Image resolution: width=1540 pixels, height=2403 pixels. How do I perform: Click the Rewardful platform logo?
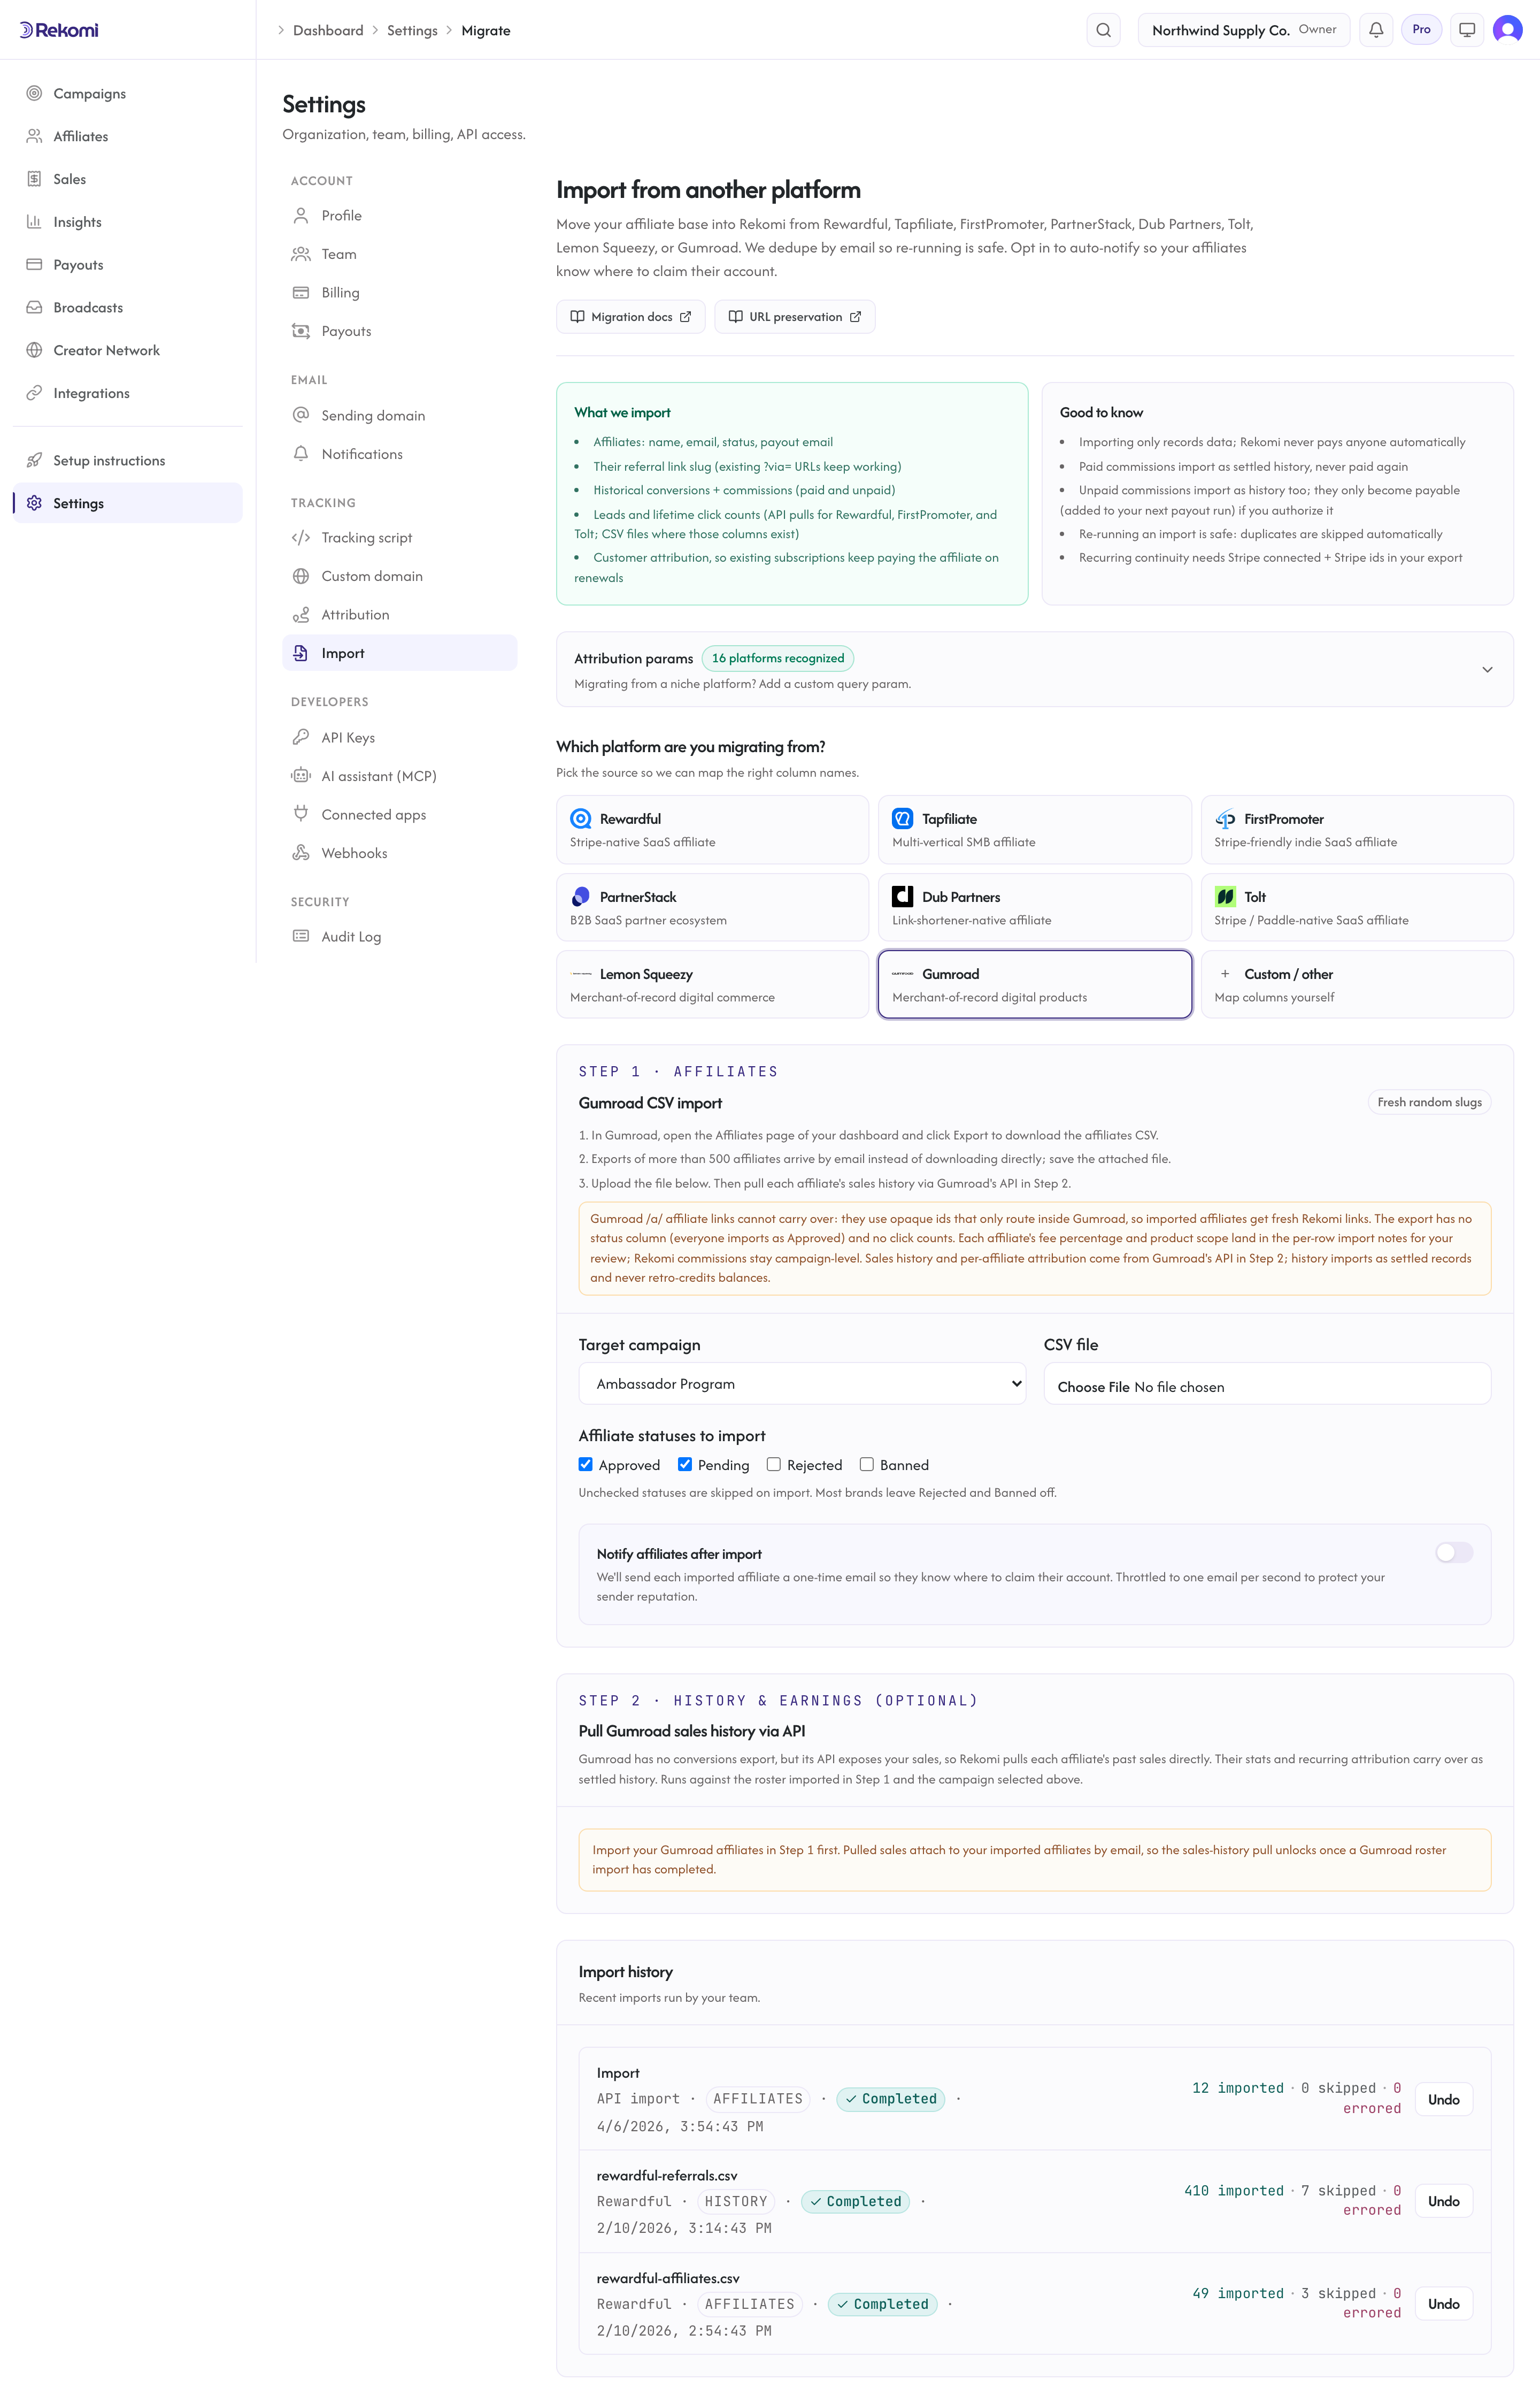coord(580,818)
